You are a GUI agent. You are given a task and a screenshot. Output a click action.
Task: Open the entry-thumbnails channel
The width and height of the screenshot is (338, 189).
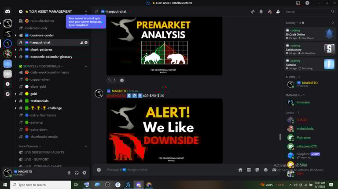53,115
